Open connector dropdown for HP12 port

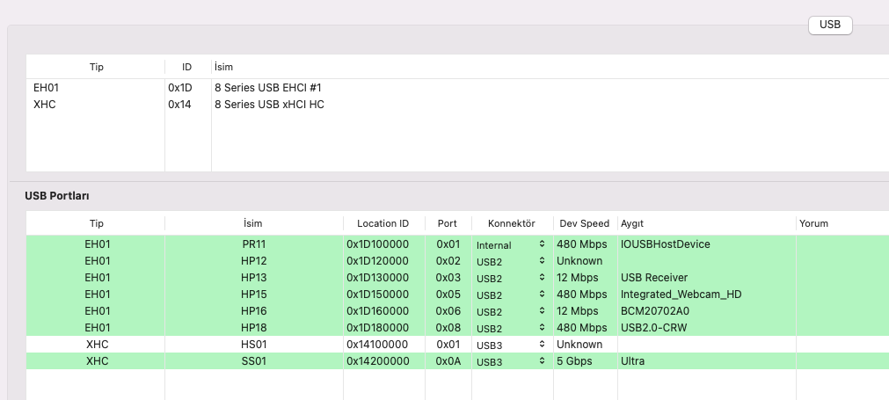click(512, 261)
